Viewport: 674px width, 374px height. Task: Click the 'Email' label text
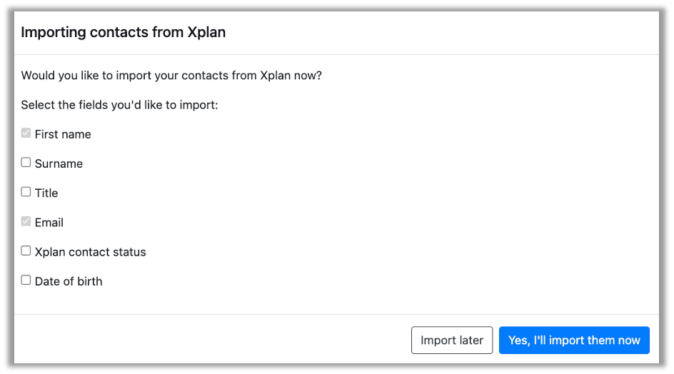click(49, 223)
